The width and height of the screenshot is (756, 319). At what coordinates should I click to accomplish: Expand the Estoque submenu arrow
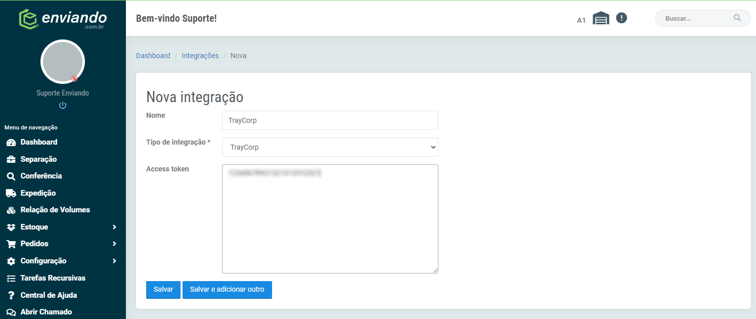[115, 227]
